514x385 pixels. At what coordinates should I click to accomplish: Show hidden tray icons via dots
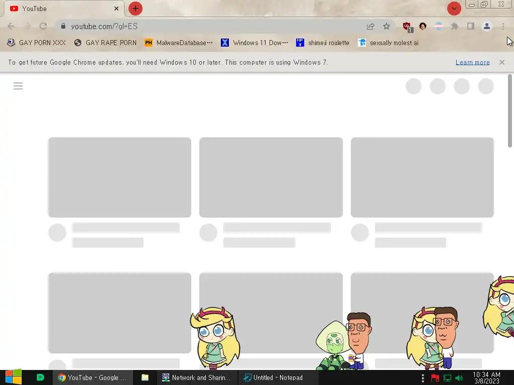[x=423, y=378]
